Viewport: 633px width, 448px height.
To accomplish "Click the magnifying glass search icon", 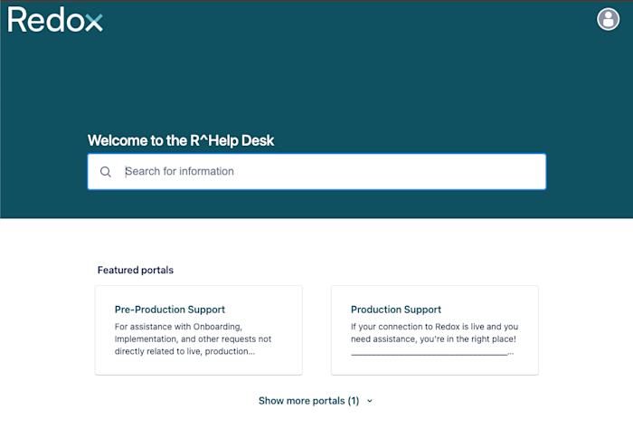I will click(106, 172).
